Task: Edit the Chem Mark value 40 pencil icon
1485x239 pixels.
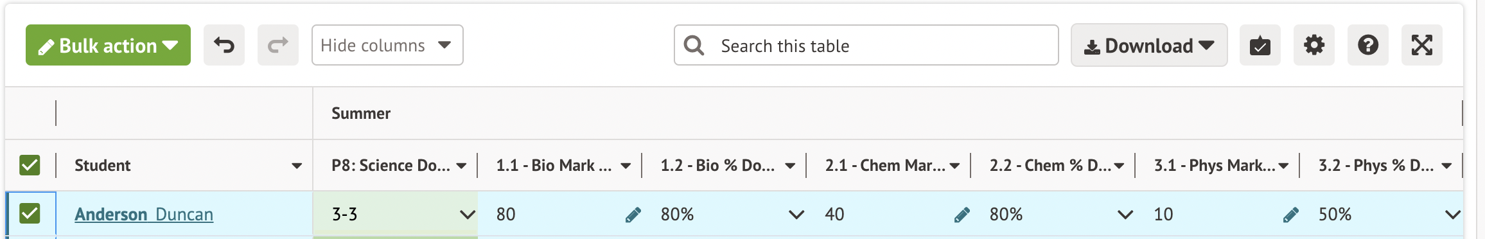Action: click(x=962, y=215)
